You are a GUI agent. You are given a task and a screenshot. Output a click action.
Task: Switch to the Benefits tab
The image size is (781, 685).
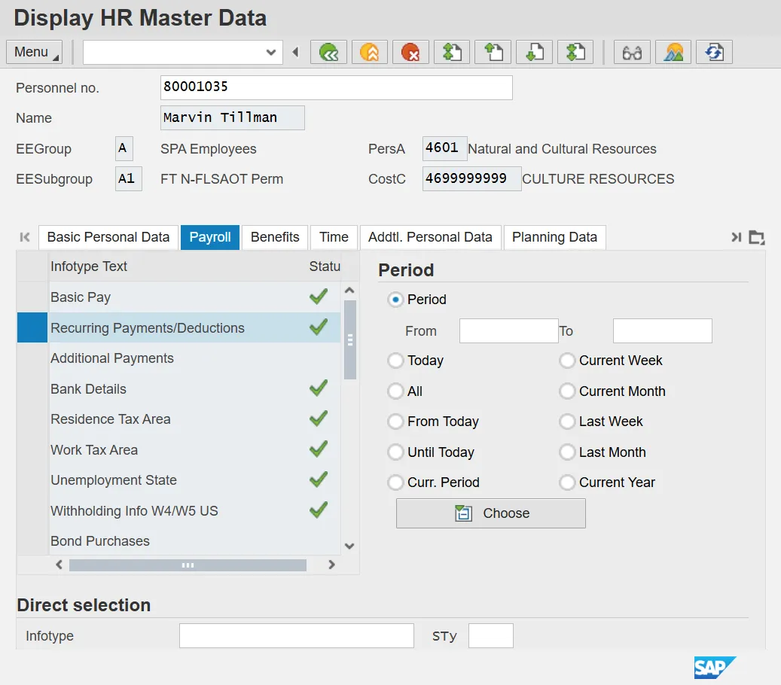[275, 237]
